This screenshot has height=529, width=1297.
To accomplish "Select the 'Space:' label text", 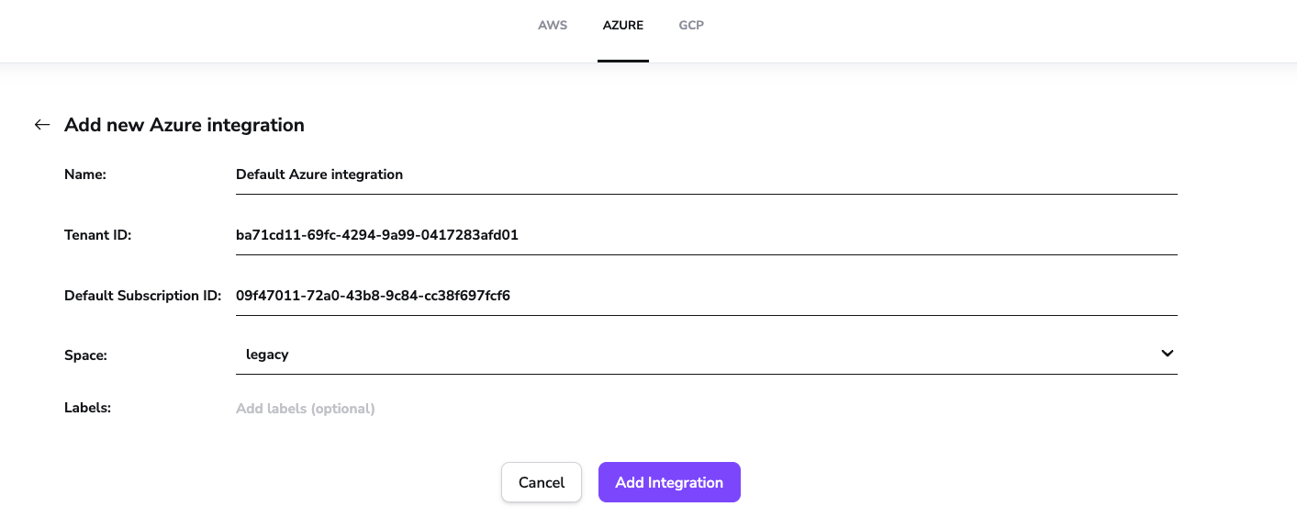I will coord(86,355).
